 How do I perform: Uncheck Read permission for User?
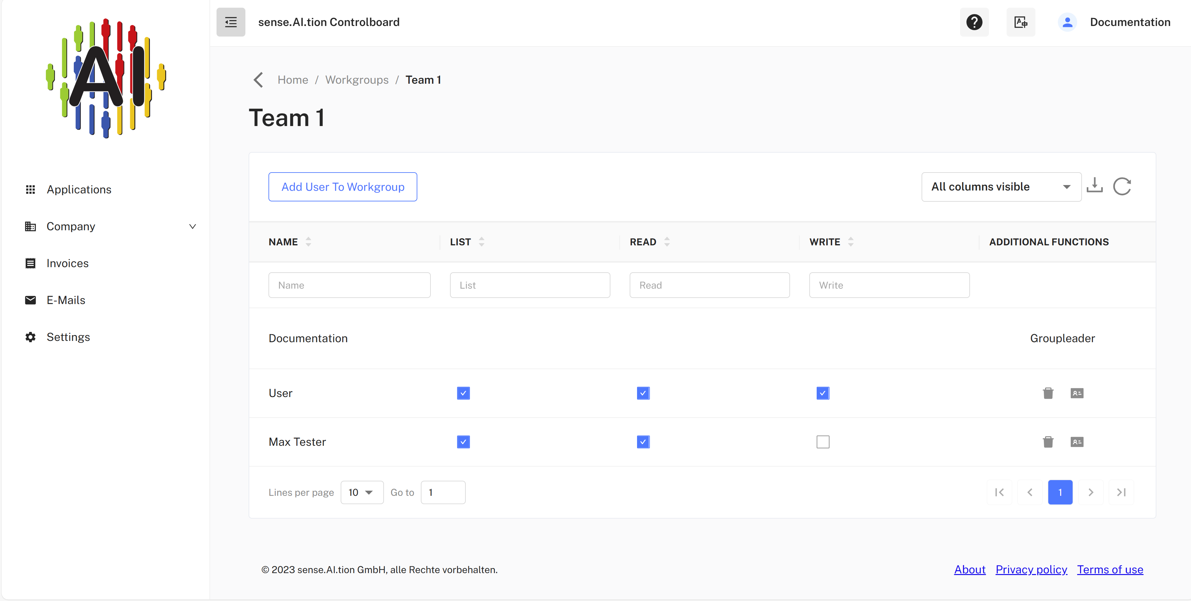pyautogui.click(x=643, y=393)
